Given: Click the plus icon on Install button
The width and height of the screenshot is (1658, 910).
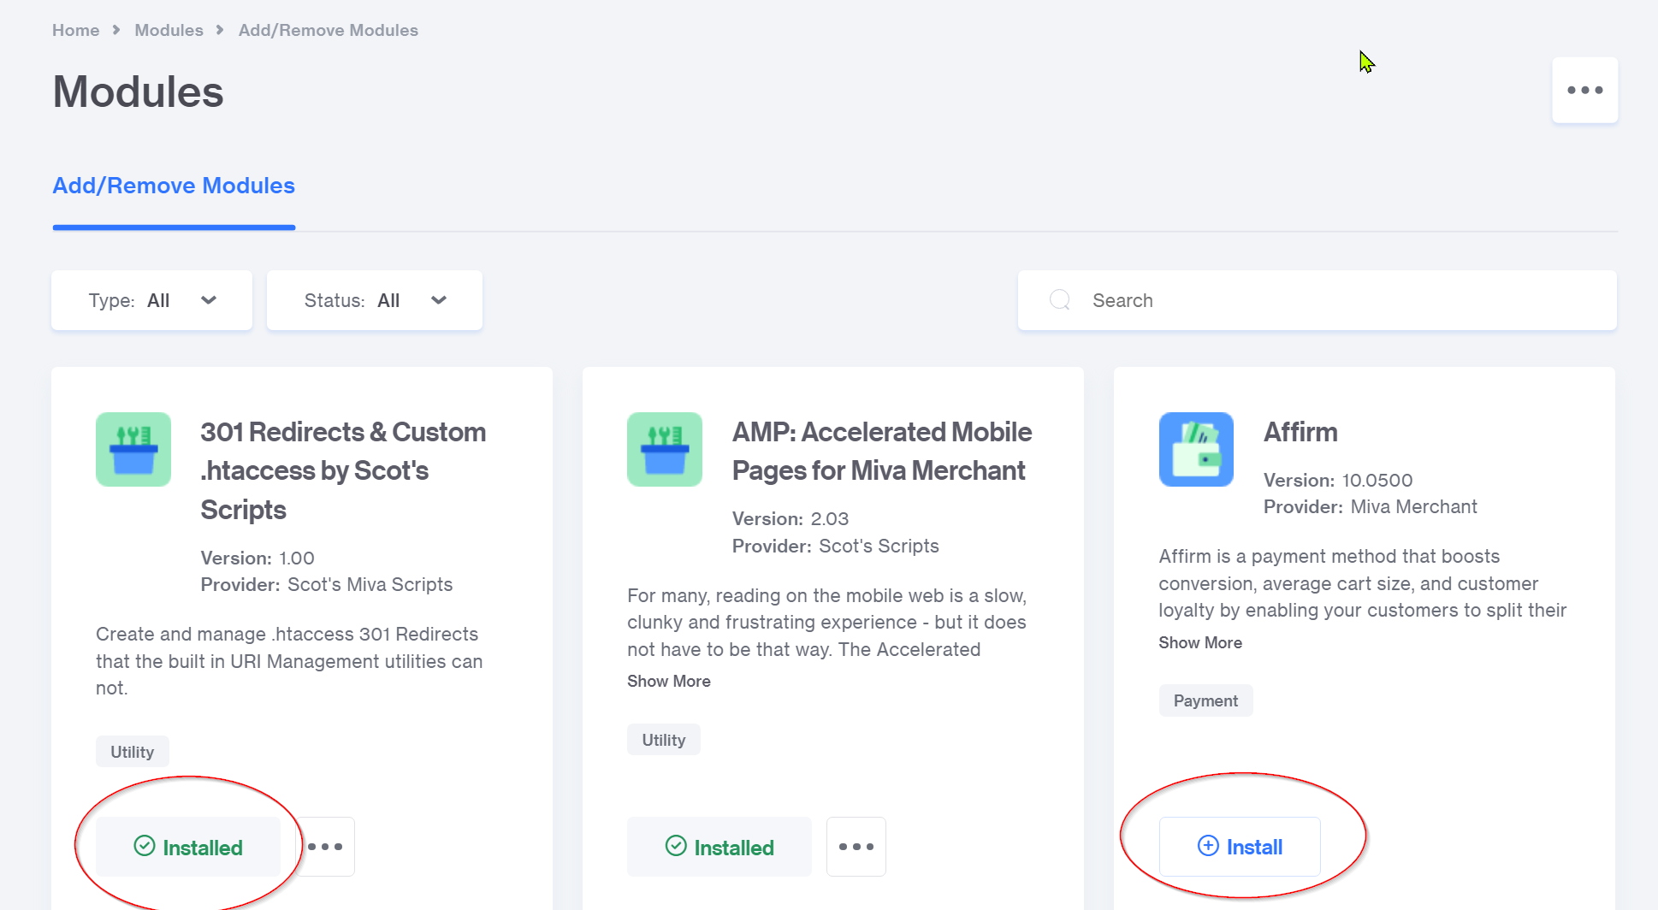Looking at the screenshot, I should tap(1208, 847).
